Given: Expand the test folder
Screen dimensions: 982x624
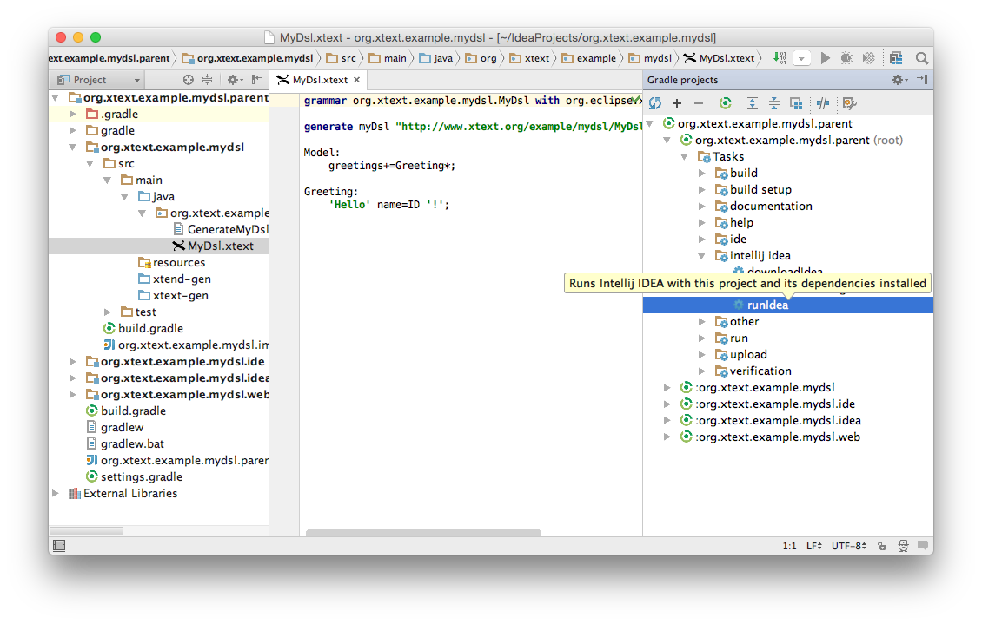Looking at the screenshot, I should point(108,312).
